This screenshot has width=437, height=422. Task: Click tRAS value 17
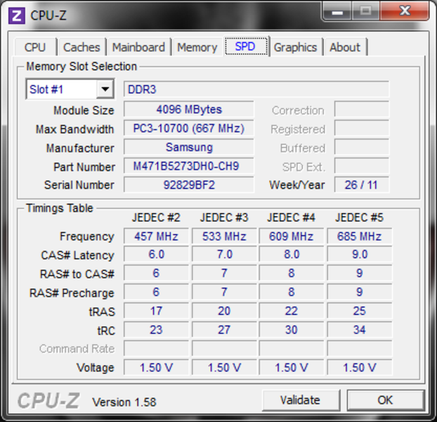coord(156,311)
